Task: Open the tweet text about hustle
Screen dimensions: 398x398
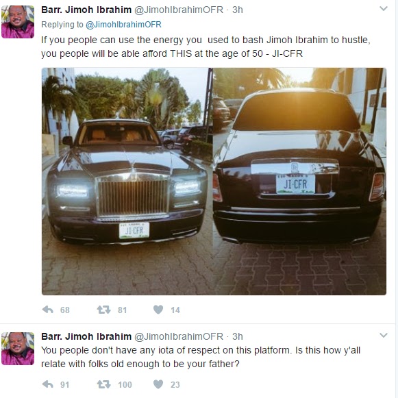Action: (x=206, y=47)
